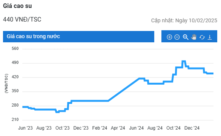Click the update date Ngày 10/02/2025
Viewport: 221px width, 136px height.
pyautogui.click(x=196, y=20)
